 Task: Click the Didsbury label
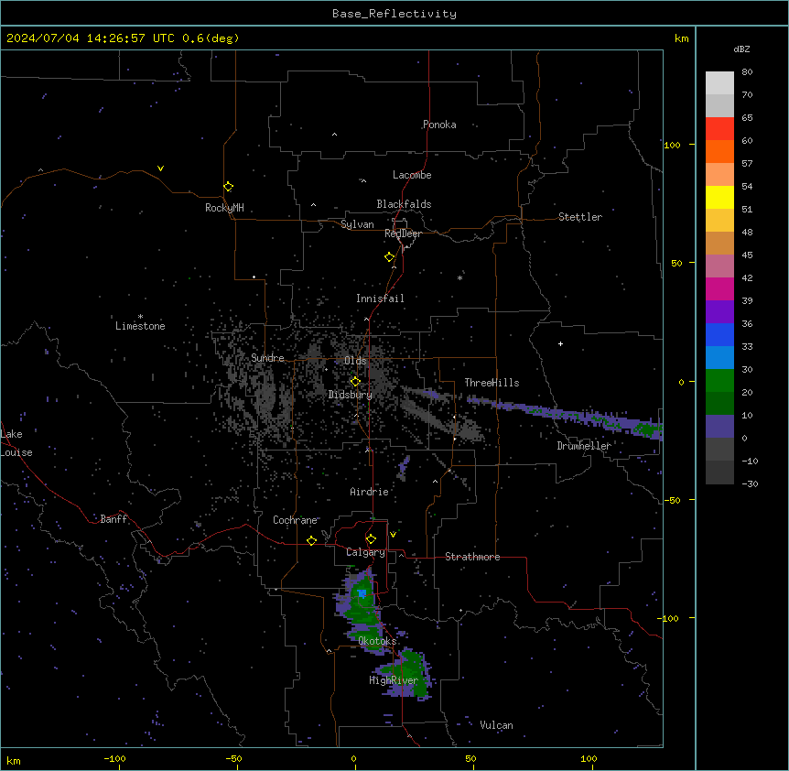(351, 395)
